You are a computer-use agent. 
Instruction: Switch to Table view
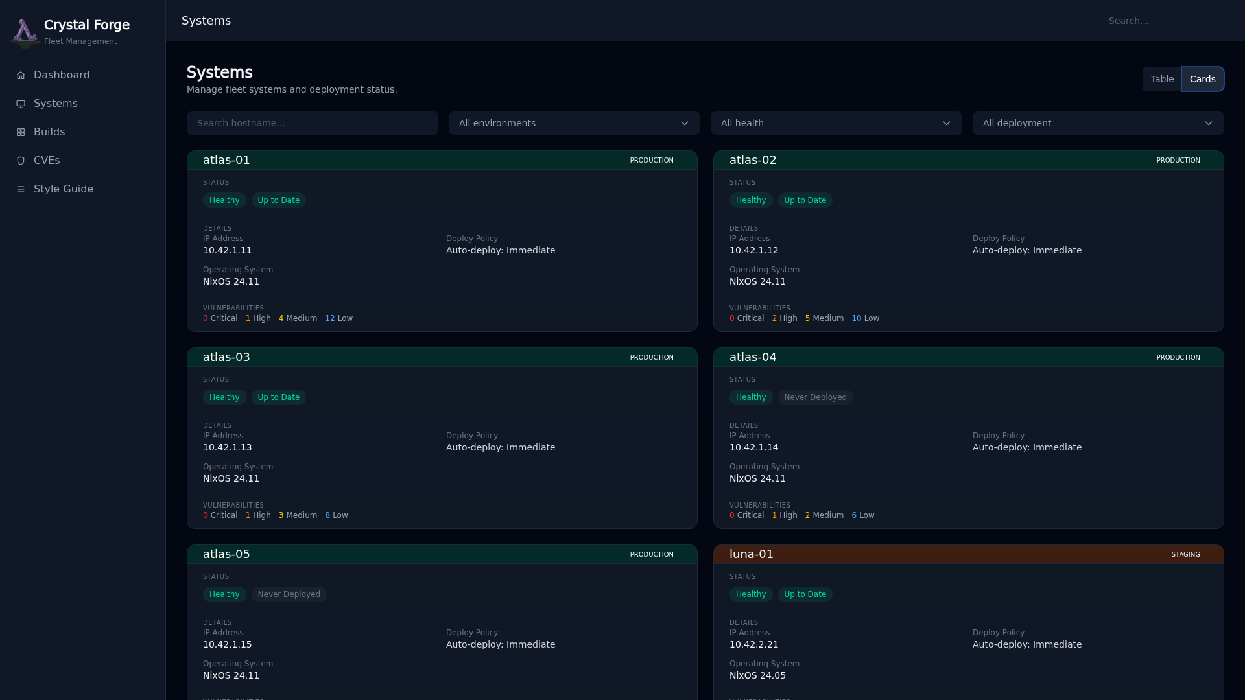(1161, 79)
